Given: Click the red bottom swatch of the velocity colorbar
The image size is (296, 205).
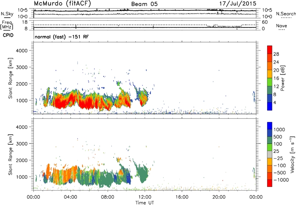Looking at the screenshot, I should [x=270, y=183].
